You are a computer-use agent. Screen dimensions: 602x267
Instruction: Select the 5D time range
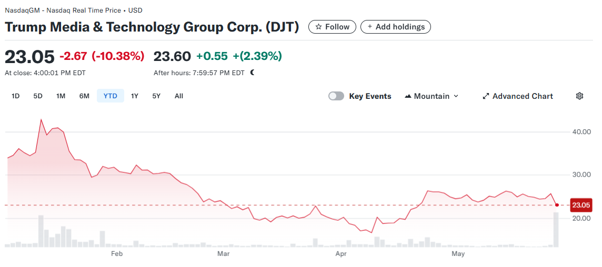coord(38,96)
